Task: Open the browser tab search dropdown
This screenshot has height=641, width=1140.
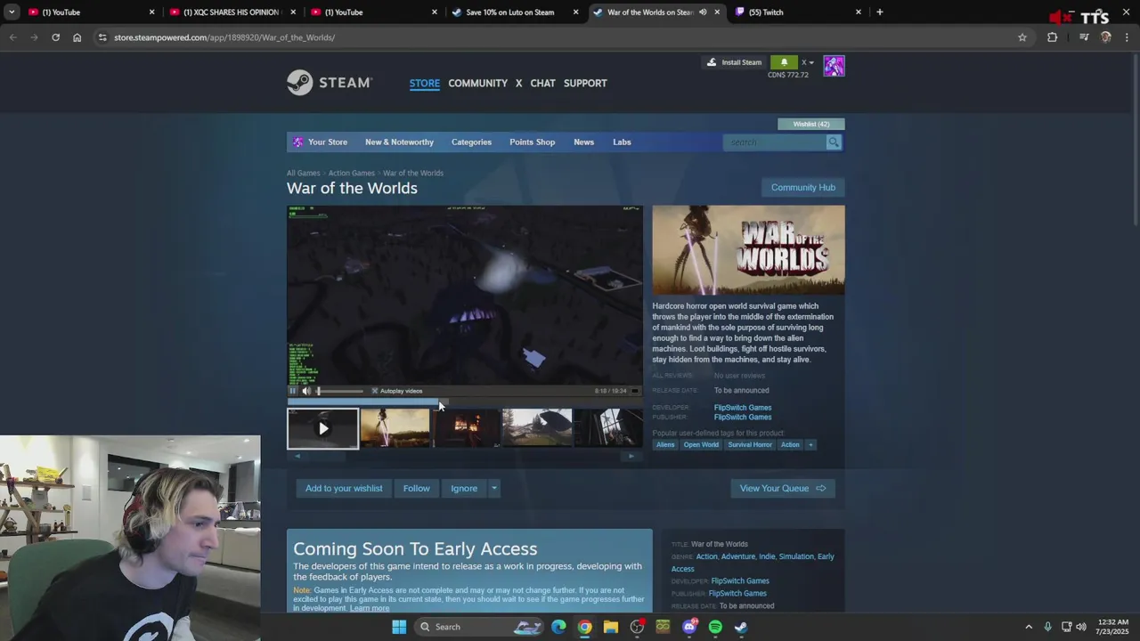Action: (12, 12)
